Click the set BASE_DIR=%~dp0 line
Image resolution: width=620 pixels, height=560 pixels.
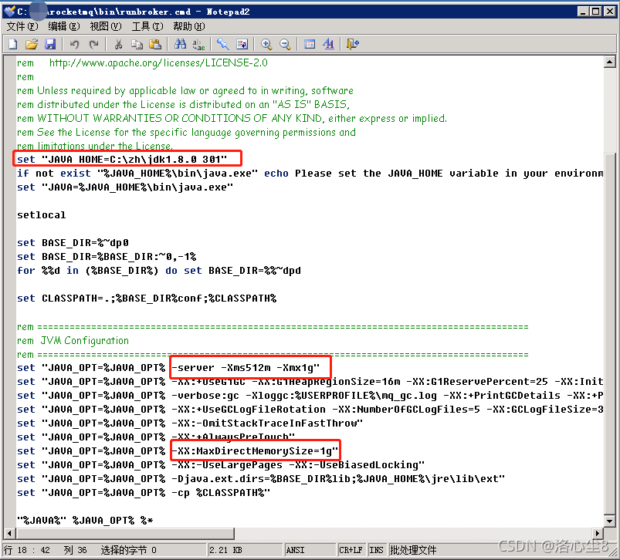[73, 242]
